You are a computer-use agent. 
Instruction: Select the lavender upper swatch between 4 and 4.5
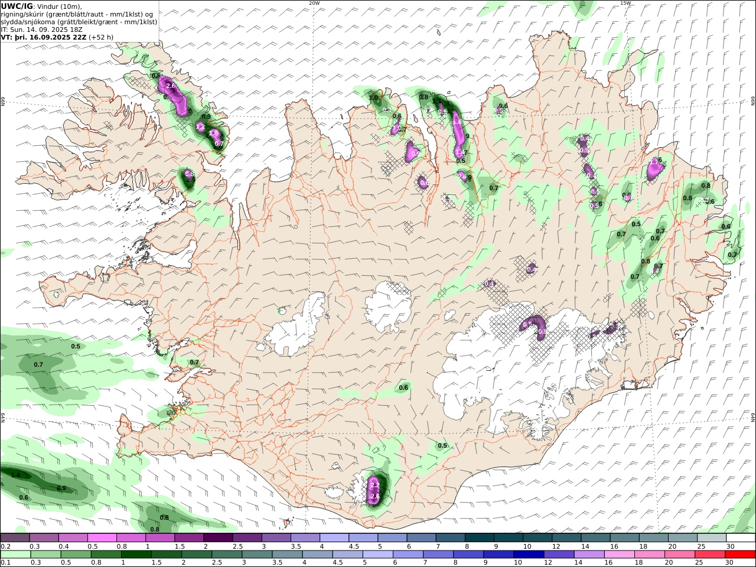[333, 537]
